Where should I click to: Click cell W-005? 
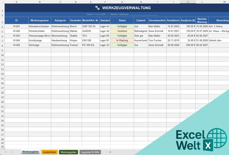coord(17,45)
